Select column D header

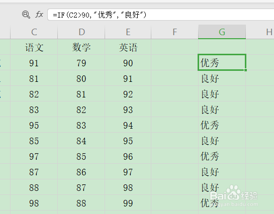coord(81,32)
